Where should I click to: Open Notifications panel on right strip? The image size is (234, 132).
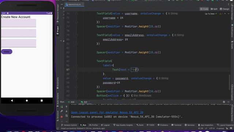coord(232,31)
